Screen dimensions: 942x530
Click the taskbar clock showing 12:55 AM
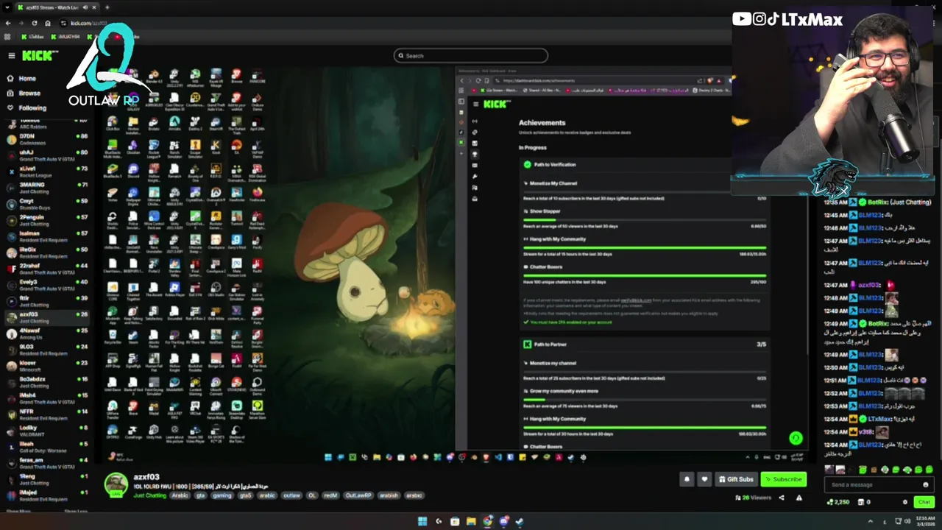pos(925,521)
